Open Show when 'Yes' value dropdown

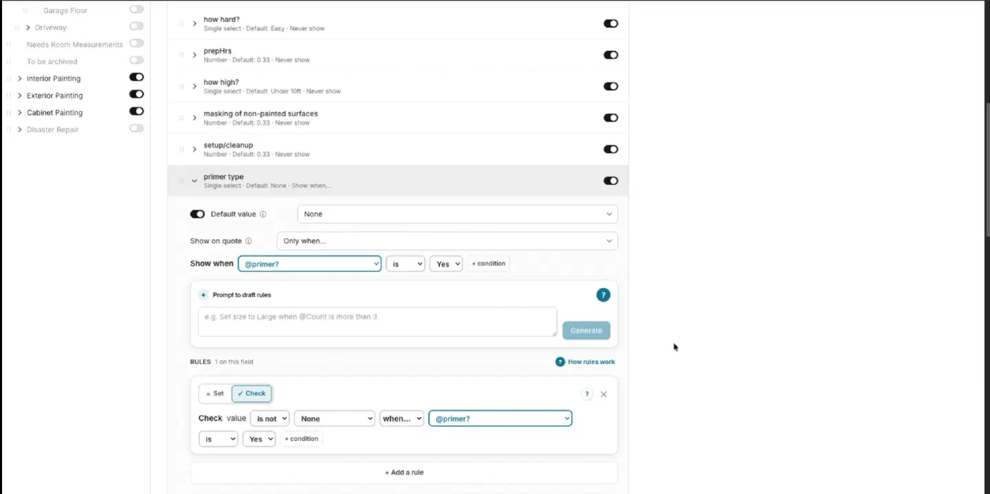[445, 264]
